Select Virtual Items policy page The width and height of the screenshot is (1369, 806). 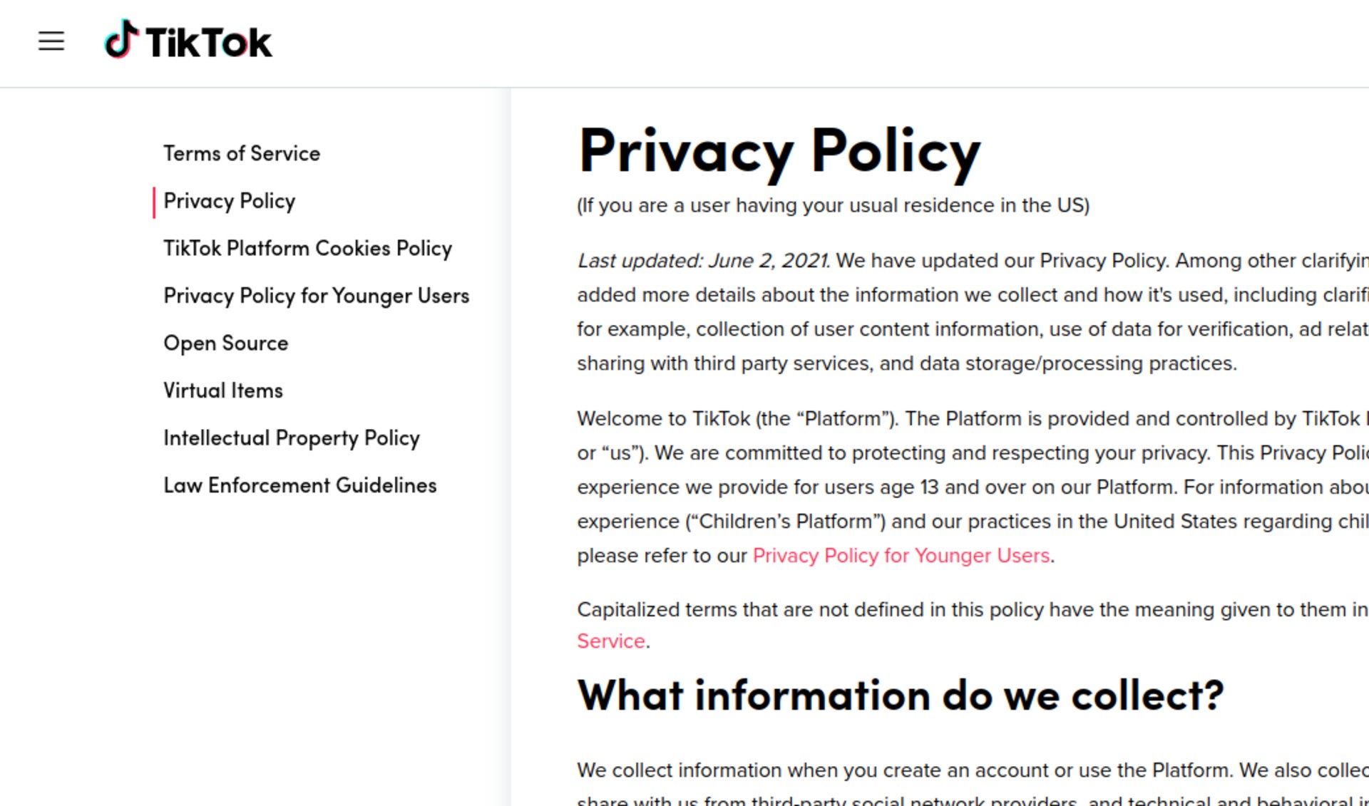tap(222, 391)
